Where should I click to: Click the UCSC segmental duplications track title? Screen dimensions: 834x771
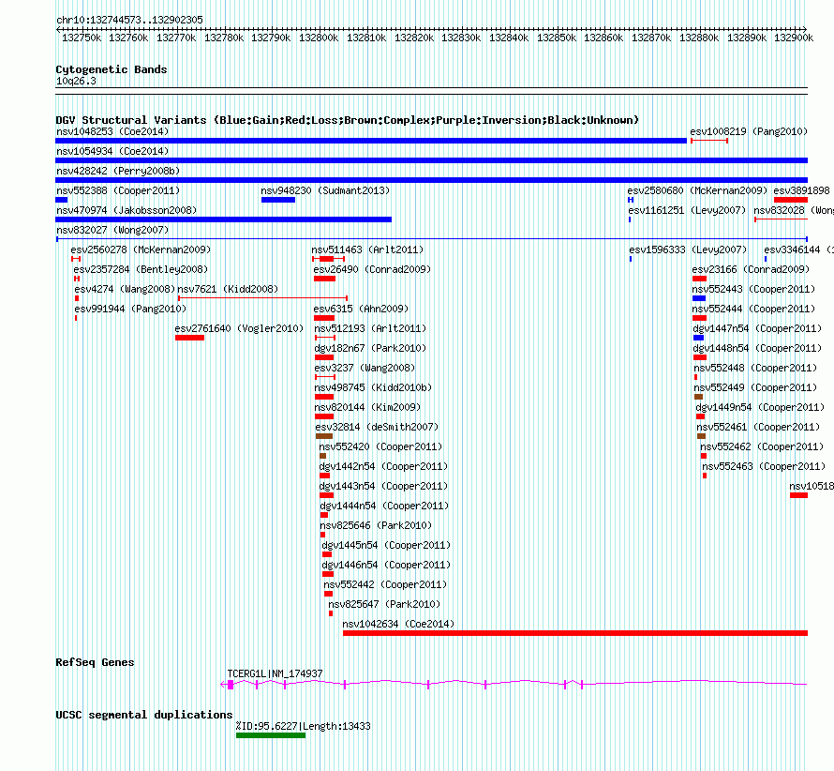click(144, 715)
